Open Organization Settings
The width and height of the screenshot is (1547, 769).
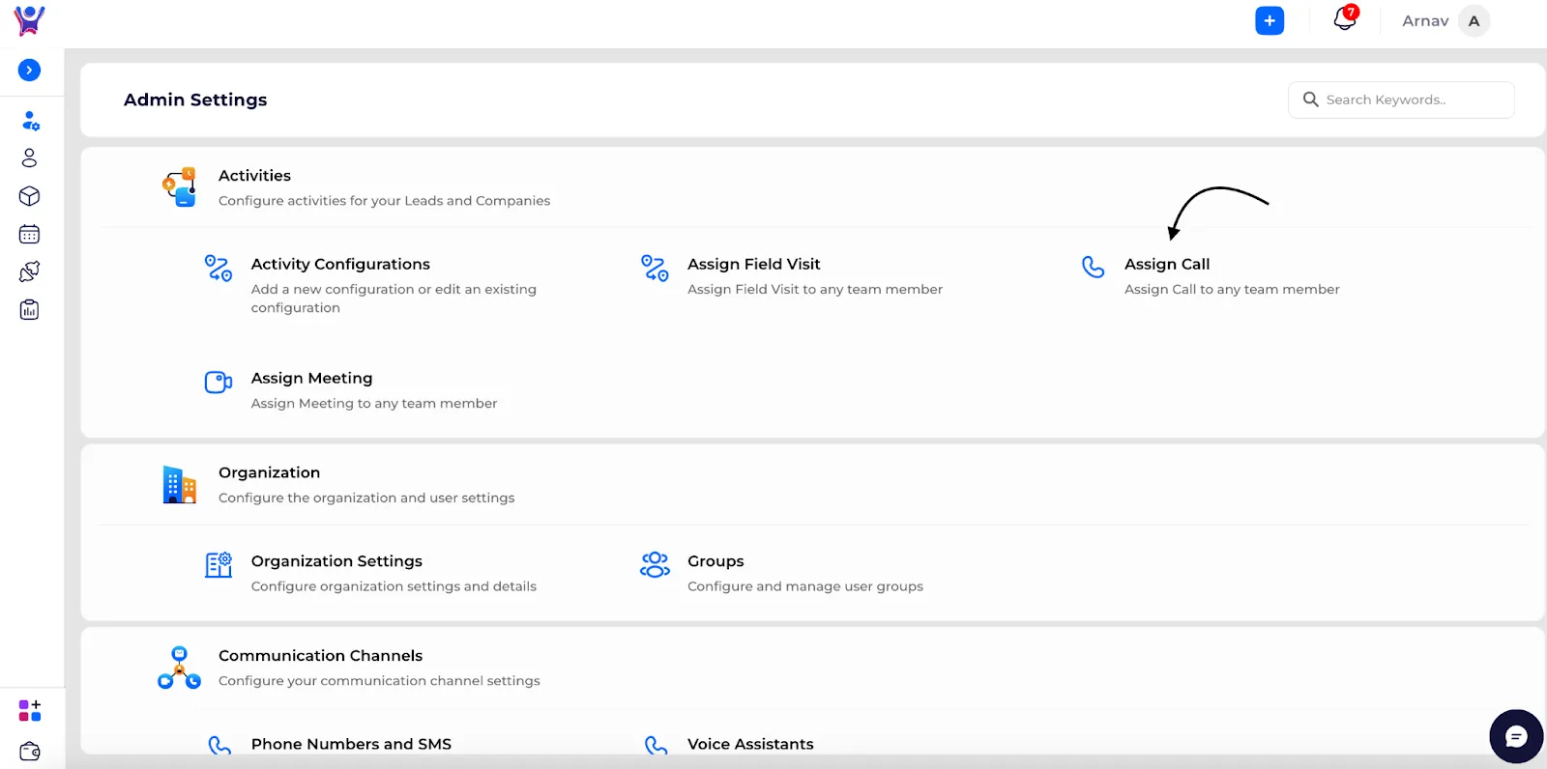click(x=336, y=561)
